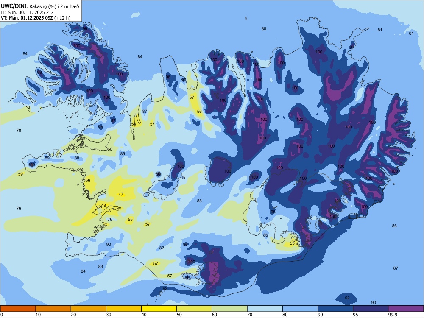
Task: Click the 'VT: Mán. 01.12.2025 09Z' line
Action: point(27,18)
